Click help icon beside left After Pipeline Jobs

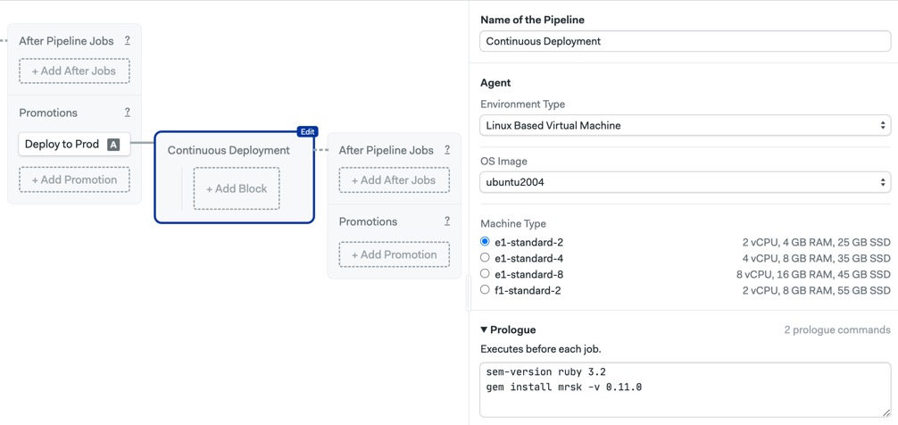[x=127, y=41]
